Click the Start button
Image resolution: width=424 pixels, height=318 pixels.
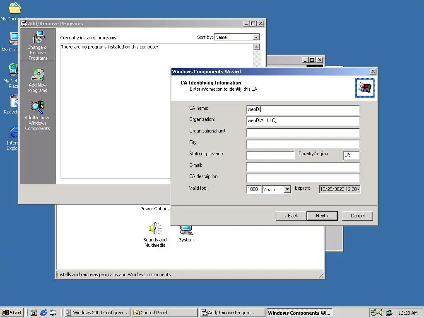[12, 313]
